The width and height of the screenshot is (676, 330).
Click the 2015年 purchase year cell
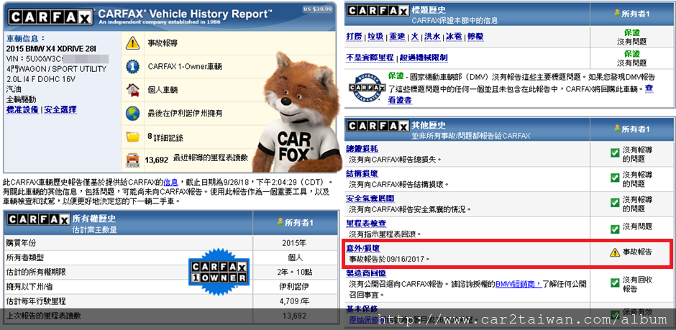point(296,243)
